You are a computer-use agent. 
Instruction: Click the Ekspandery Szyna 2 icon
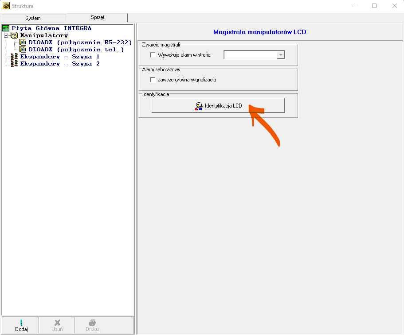point(14,64)
